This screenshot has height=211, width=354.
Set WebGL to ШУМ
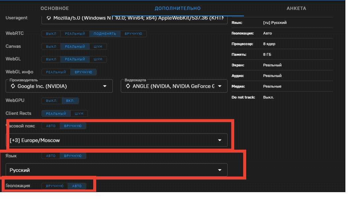tap(98, 59)
